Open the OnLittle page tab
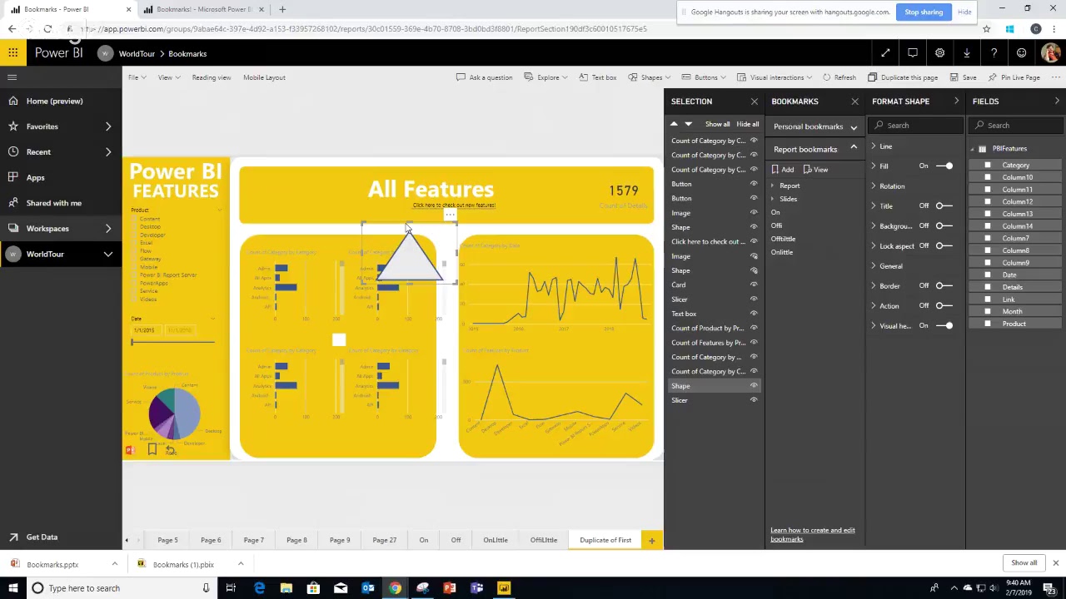This screenshot has width=1066, height=599. click(x=496, y=541)
